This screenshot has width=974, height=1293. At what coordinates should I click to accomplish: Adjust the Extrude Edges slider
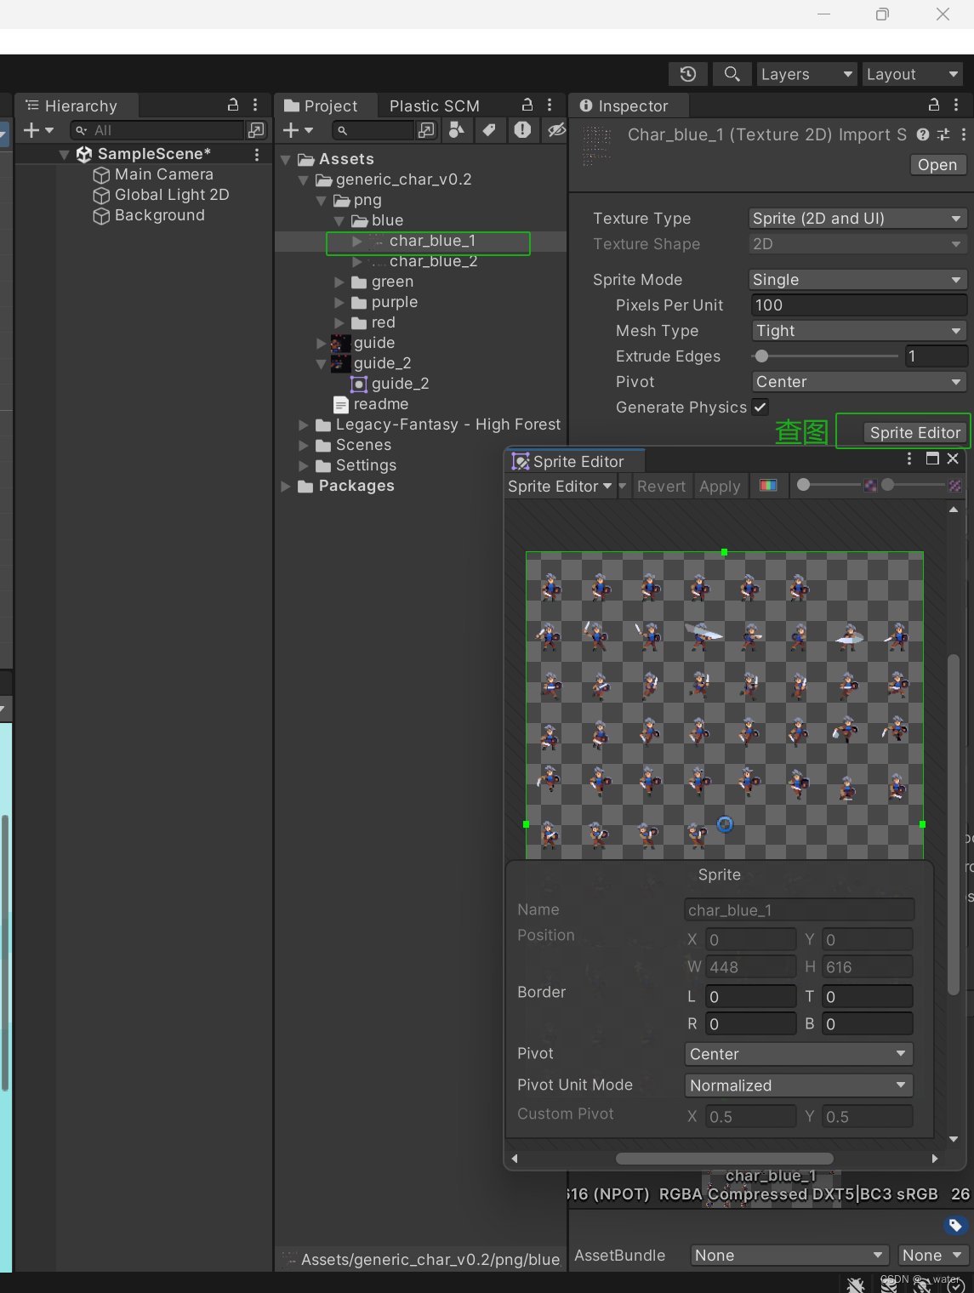825,356
